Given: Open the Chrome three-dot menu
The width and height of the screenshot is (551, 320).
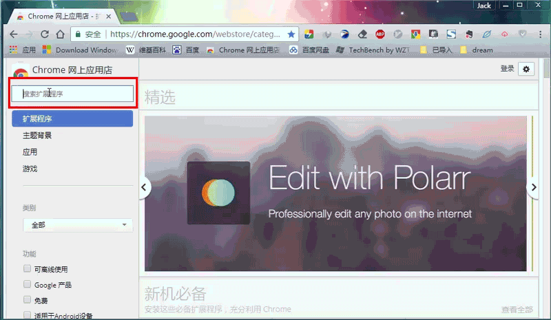Looking at the screenshot, I should pos(540,34).
